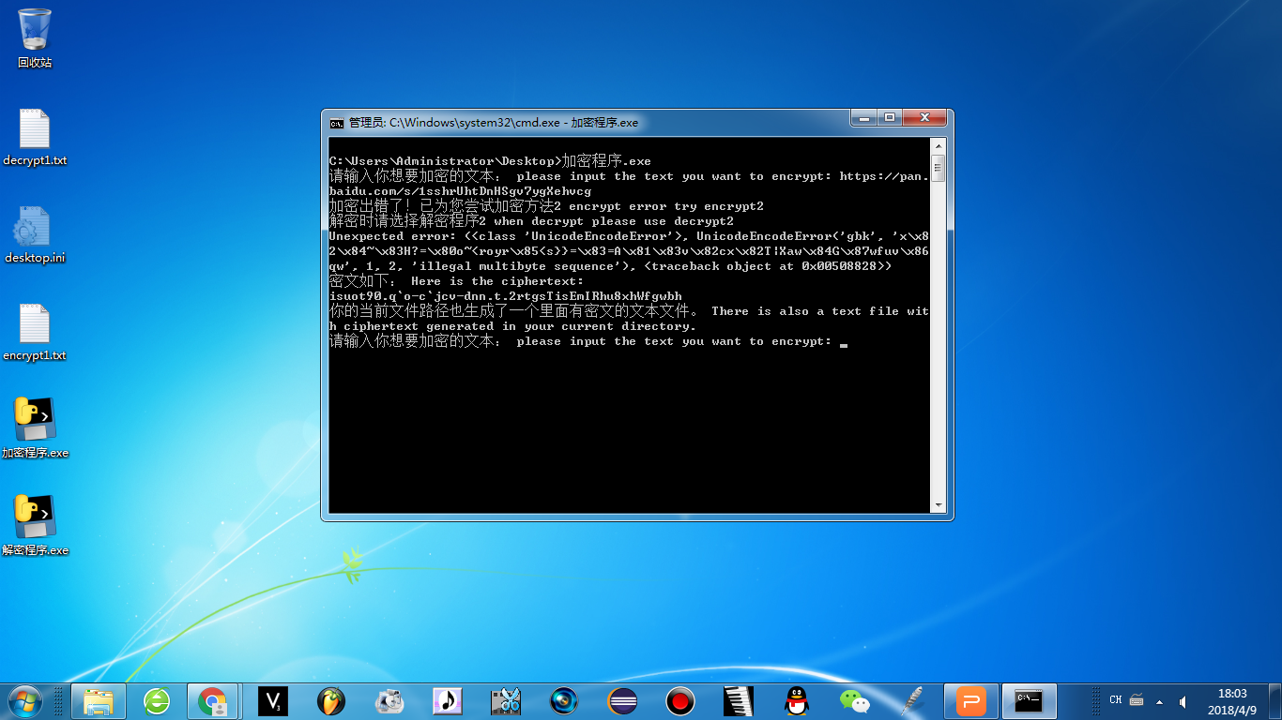Click the cmd scrollbar up arrow
The height and width of the screenshot is (720, 1282).
pos(937,146)
